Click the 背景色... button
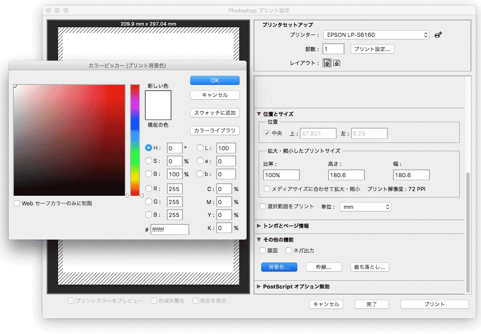The width and height of the screenshot is (481, 334). 279,267
